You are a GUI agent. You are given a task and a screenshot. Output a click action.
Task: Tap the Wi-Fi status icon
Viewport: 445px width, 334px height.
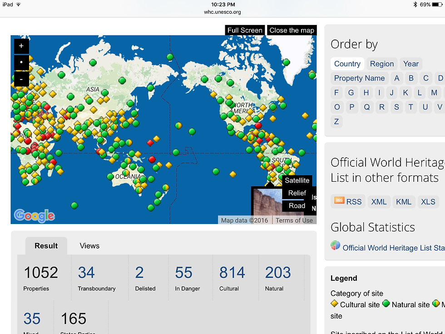(x=19, y=5)
